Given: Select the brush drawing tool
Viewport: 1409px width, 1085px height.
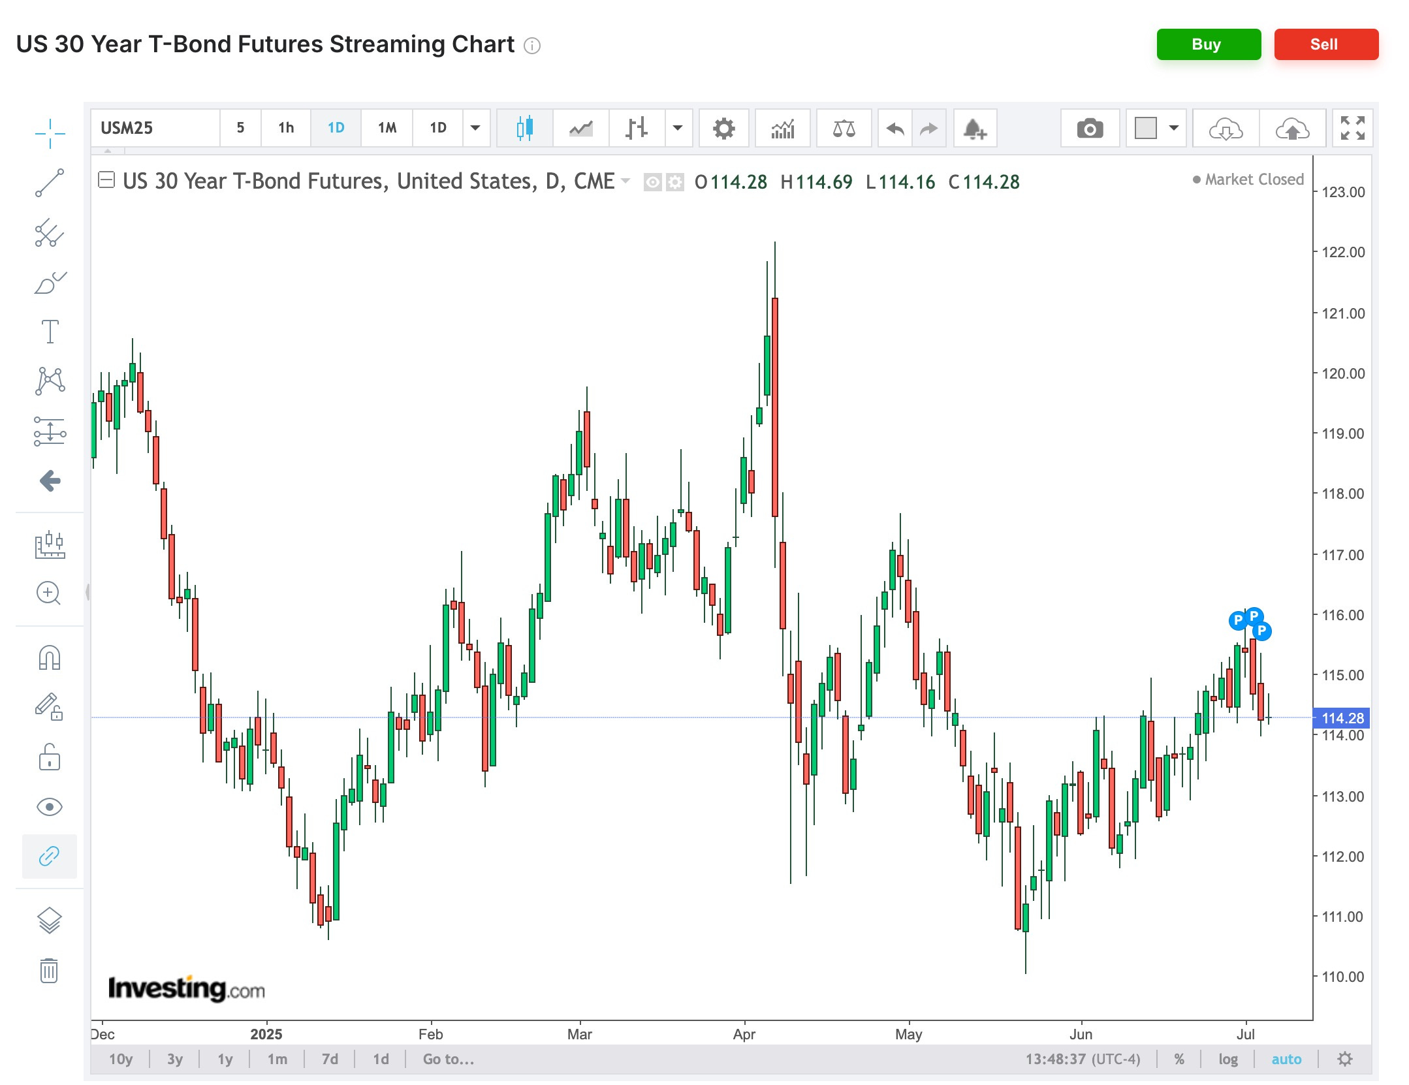Looking at the screenshot, I should (x=50, y=283).
